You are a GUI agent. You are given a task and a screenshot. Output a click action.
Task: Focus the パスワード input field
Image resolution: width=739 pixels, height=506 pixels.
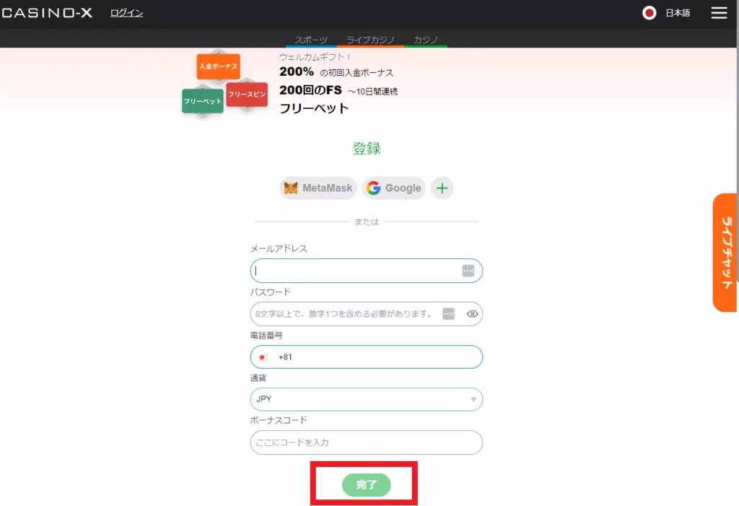366,314
